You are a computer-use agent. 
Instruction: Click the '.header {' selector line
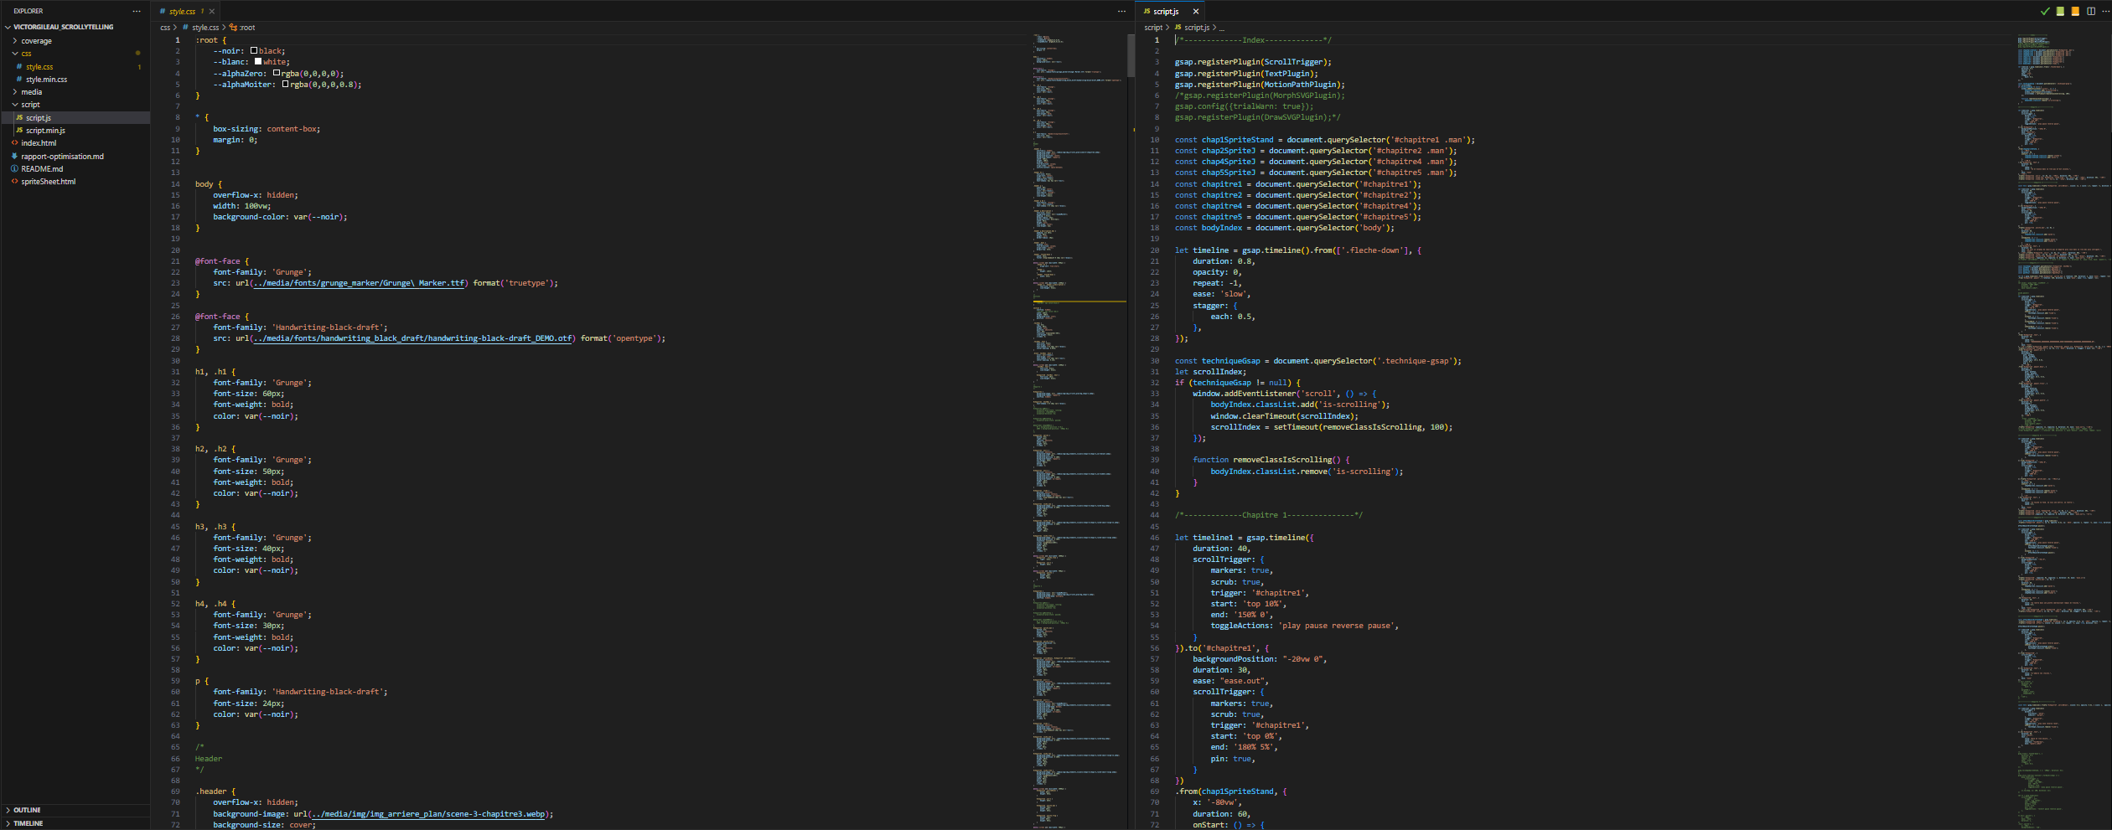215,791
